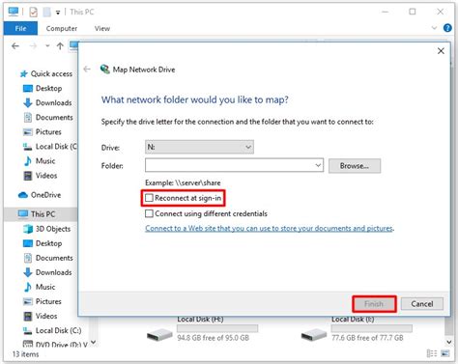Click the Local Disk (I:) usage bar

click(372, 328)
